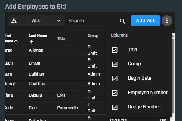Uncheck the Group column checkbox
This screenshot has height=121, width=182.
[x=115, y=64]
